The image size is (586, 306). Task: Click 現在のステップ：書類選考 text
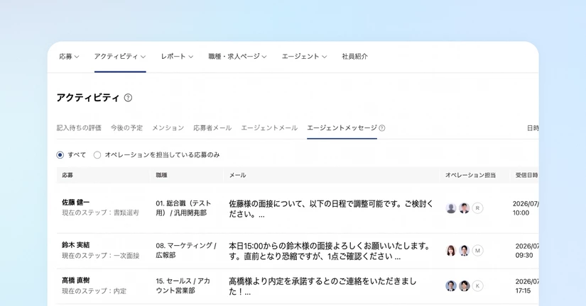(x=101, y=212)
